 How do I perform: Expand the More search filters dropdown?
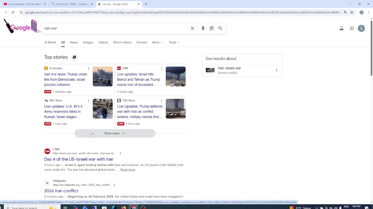(157, 42)
